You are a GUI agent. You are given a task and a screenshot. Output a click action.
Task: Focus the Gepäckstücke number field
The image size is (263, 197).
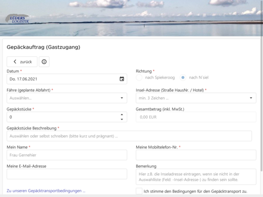click(x=67, y=117)
